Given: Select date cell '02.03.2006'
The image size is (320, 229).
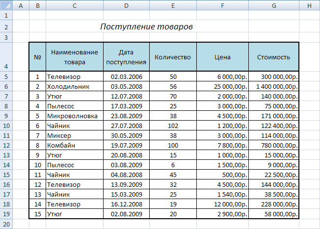Looking at the screenshot, I should point(126,76).
